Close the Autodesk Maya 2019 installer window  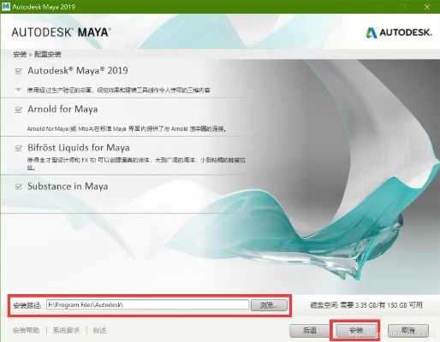[427, 7]
